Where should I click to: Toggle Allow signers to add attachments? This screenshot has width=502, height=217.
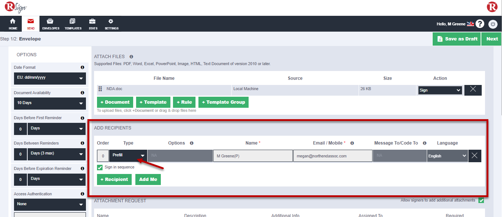tap(481, 200)
